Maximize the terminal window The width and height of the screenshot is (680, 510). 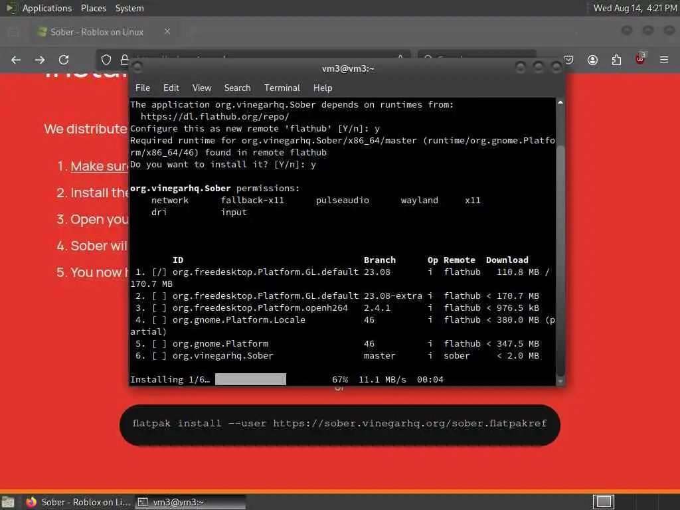tap(538, 67)
